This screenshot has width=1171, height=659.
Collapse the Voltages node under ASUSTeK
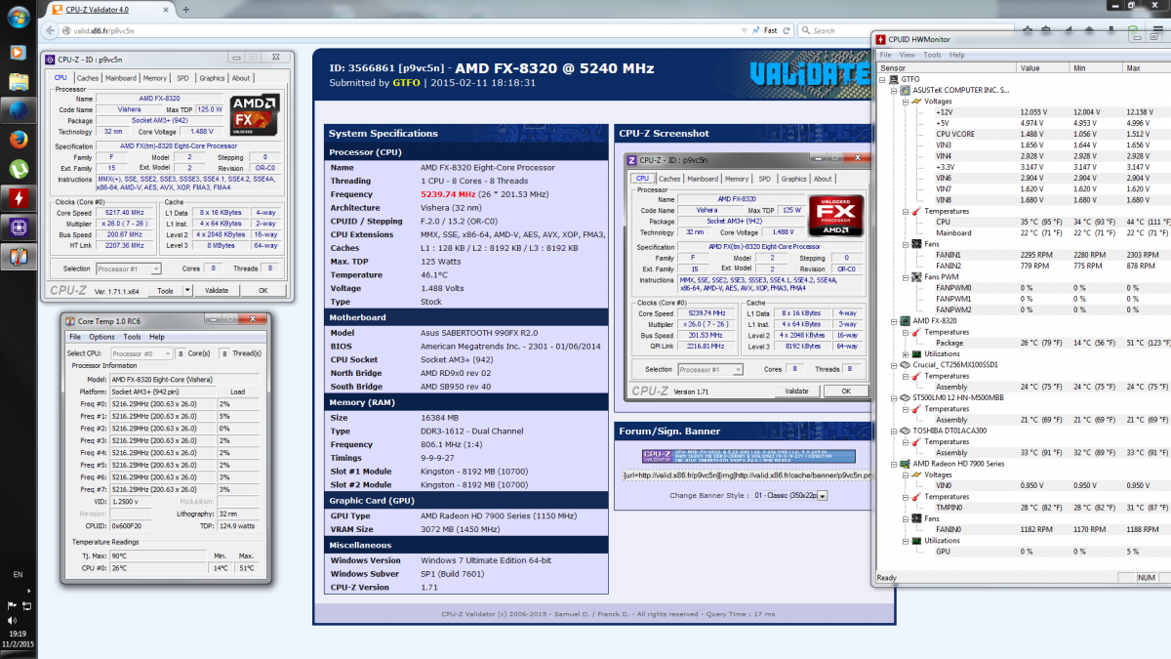point(905,101)
